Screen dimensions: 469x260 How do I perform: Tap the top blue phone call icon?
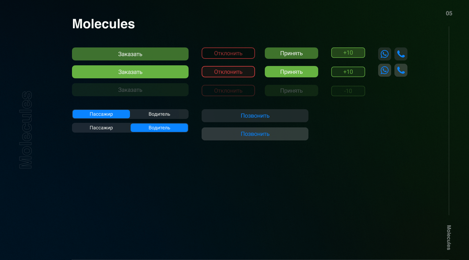401,54
